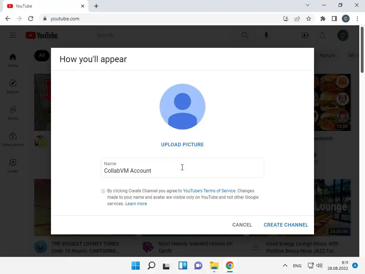Open File Explorer from the taskbar
Screen dimensions: 365x274
pos(214,265)
